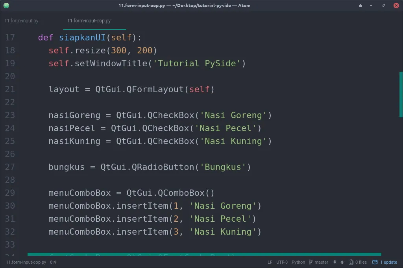Click line number 21 in the gutter
This screenshot has height=268, width=403.
pyautogui.click(x=10, y=89)
